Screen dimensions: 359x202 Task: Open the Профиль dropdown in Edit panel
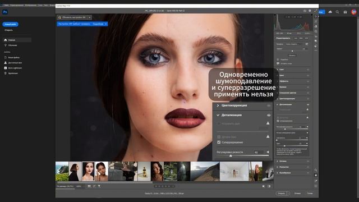[x=294, y=44]
